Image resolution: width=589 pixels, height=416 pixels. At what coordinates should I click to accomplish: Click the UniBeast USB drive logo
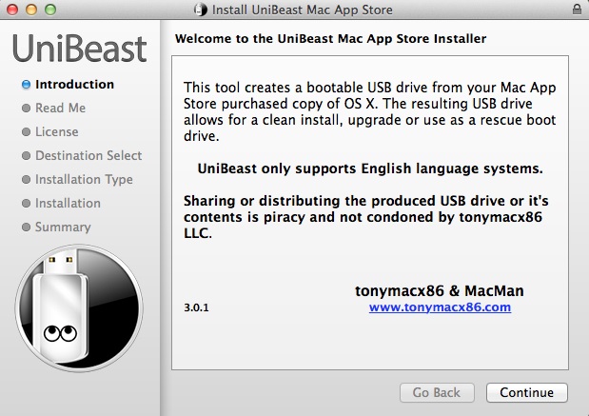point(79,308)
